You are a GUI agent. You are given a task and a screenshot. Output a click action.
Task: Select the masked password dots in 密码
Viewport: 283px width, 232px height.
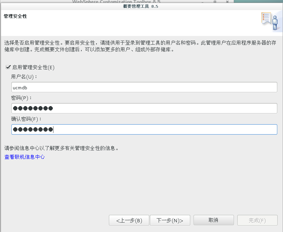[32, 108]
